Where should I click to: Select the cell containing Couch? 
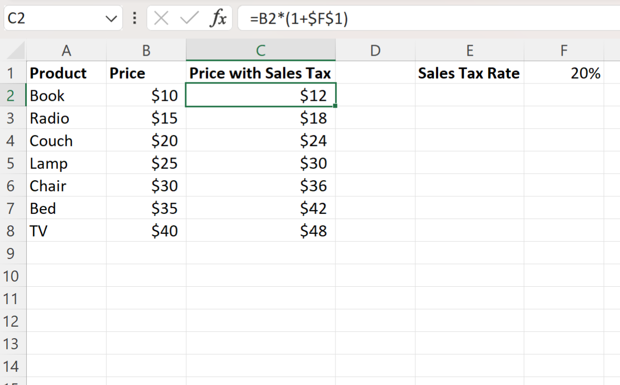pyautogui.click(x=66, y=141)
